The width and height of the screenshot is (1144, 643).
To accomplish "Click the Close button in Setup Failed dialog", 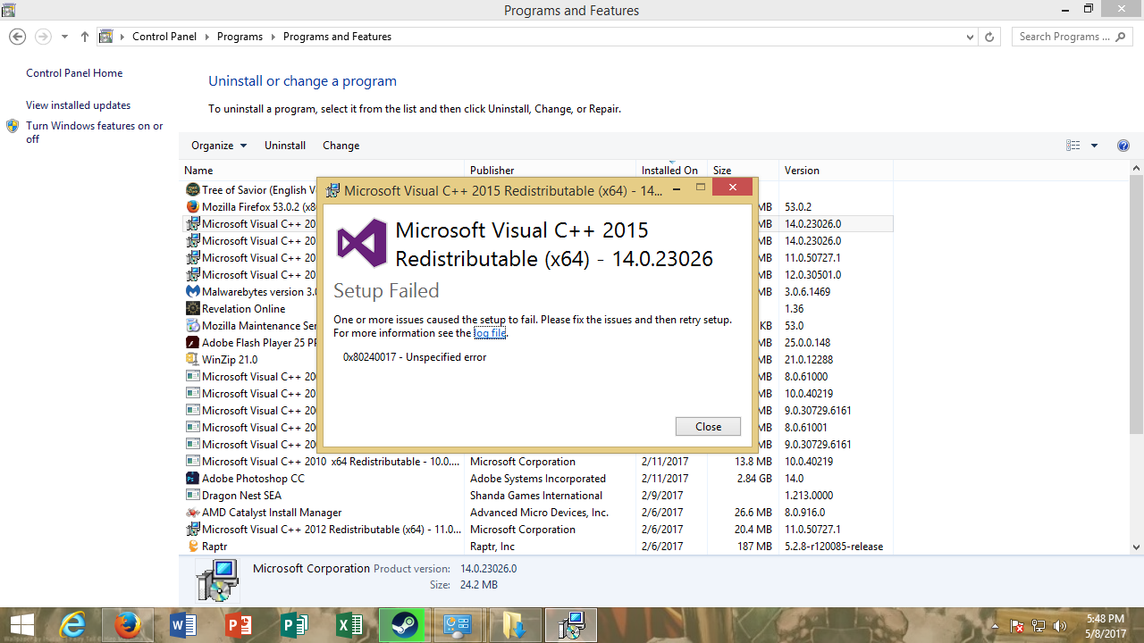I will 708,427.
